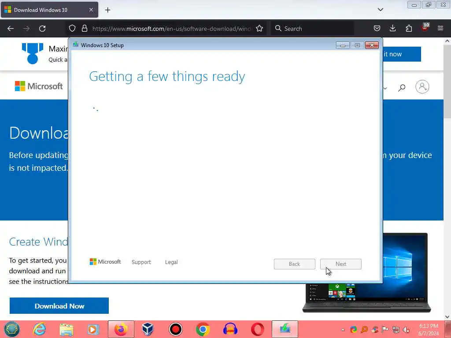This screenshot has width=451, height=338.
Task: Click the red record app taskbar icon
Action: click(175, 329)
